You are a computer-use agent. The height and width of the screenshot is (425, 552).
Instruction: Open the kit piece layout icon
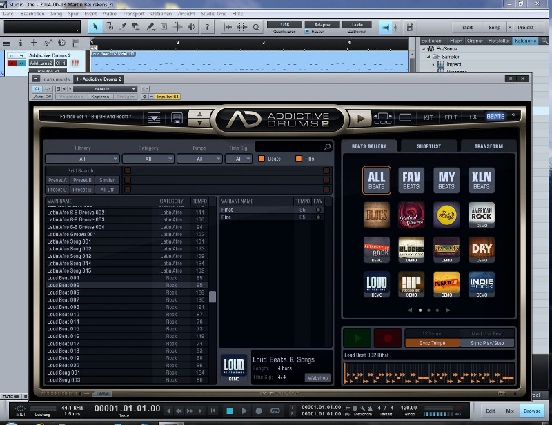click(383, 118)
